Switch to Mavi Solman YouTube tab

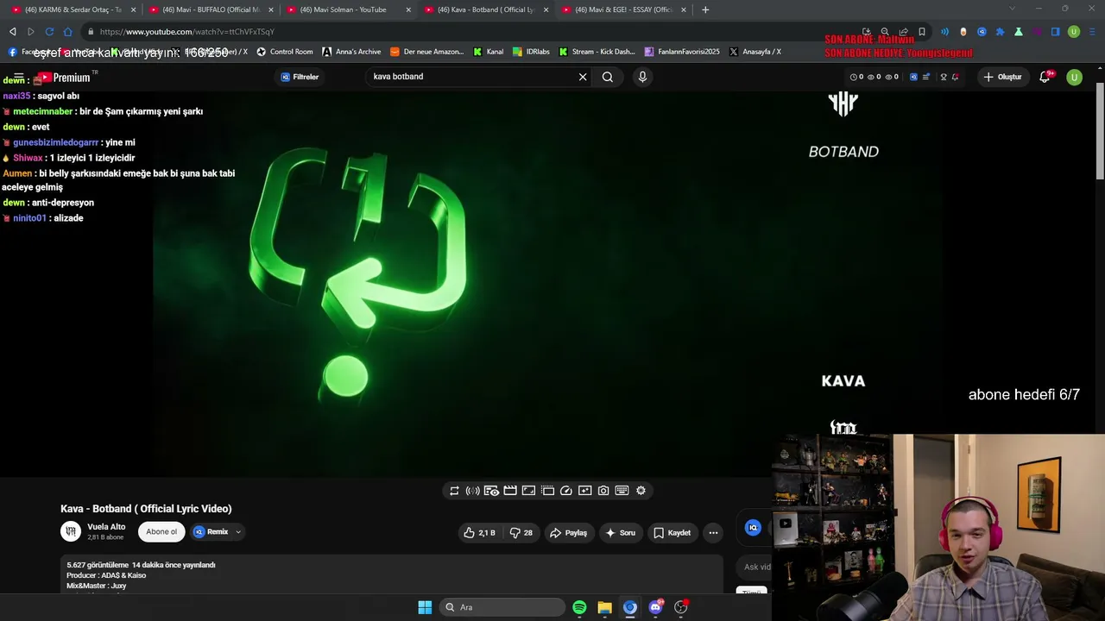click(x=349, y=9)
